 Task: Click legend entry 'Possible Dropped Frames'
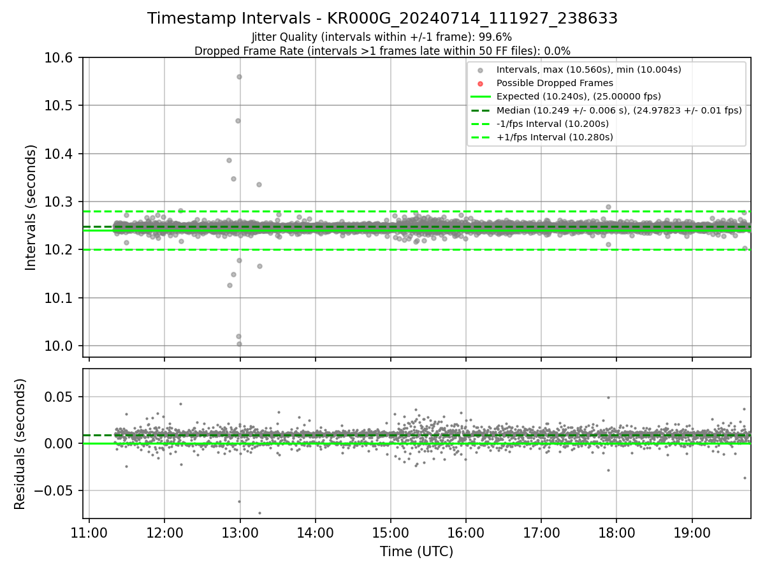coord(555,83)
